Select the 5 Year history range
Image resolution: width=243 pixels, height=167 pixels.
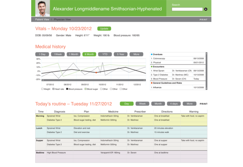(x=121, y=54)
